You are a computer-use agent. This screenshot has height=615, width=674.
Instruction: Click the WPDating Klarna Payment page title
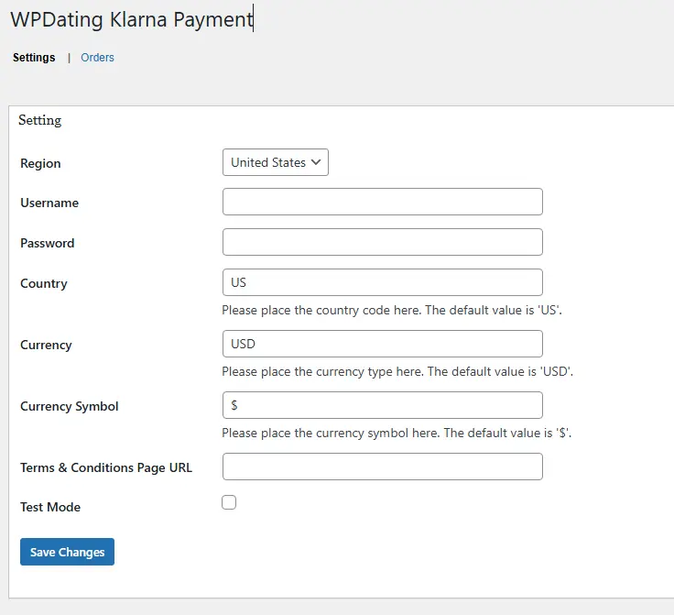(x=131, y=18)
